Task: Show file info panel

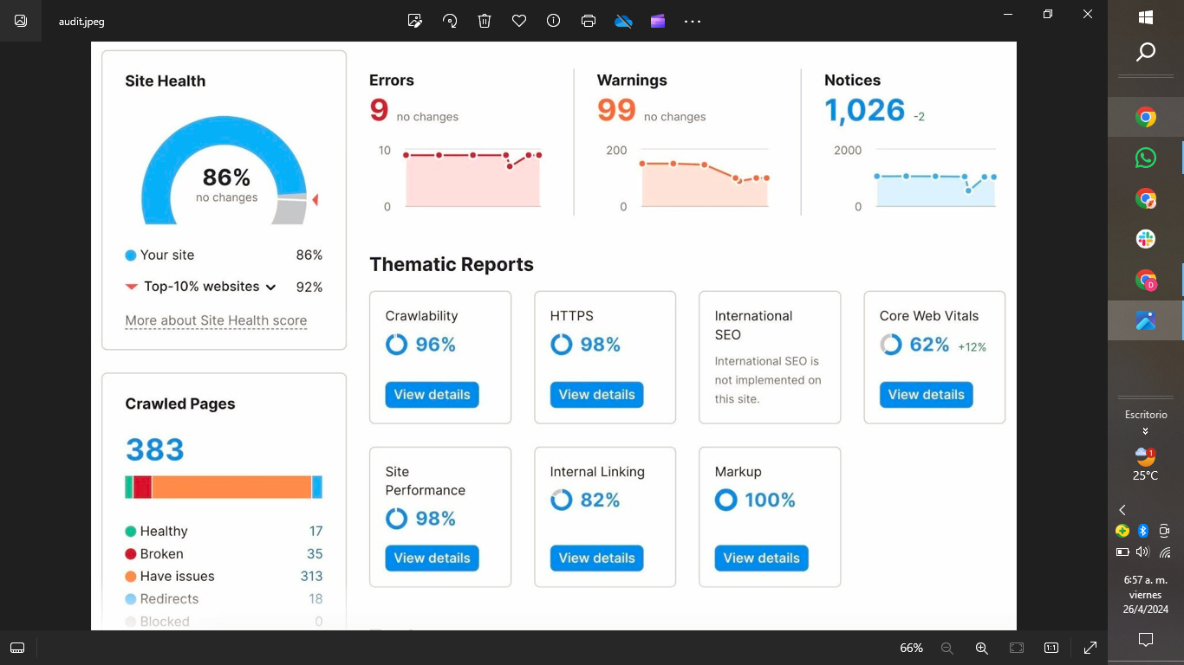Action: [554, 21]
